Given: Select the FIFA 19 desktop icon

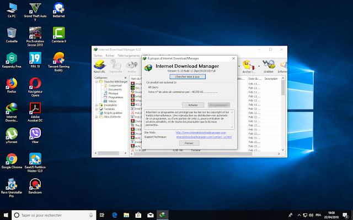Looking at the screenshot, I should pyautogui.click(x=35, y=61).
